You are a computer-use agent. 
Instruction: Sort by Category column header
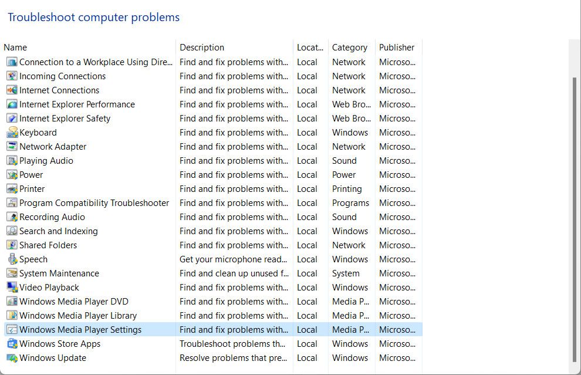[x=350, y=48]
